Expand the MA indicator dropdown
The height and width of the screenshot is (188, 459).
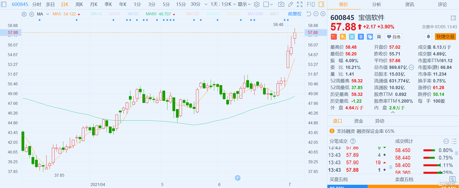[x=48, y=14]
